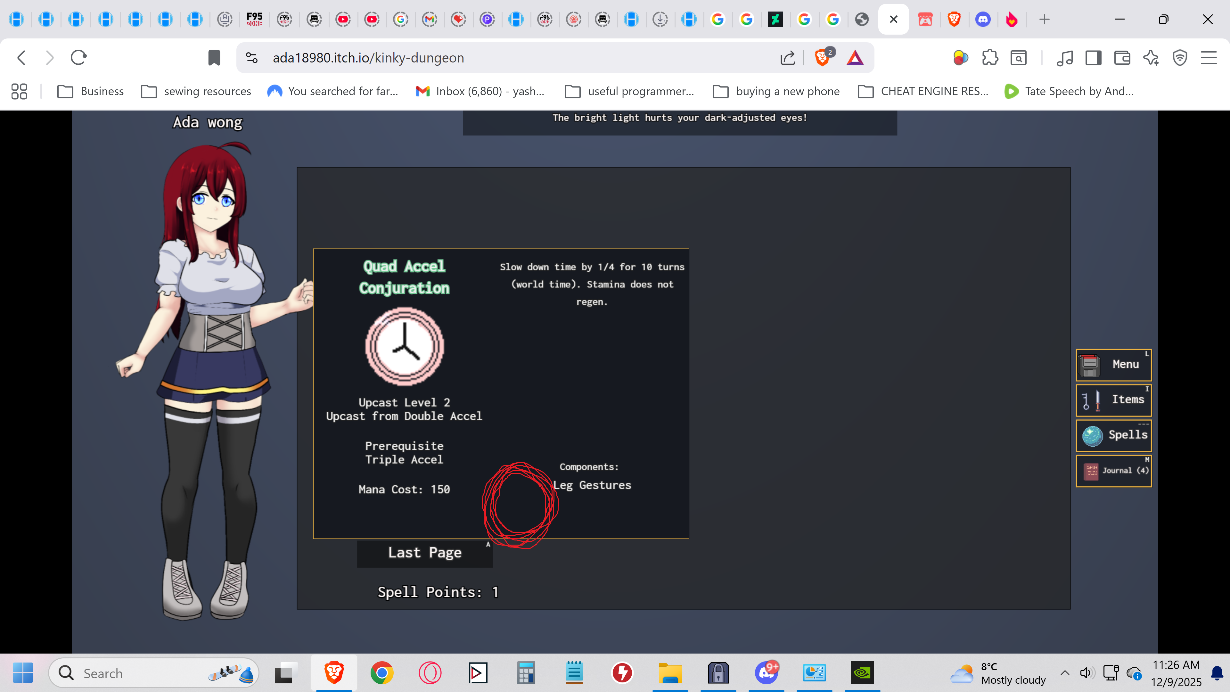This screenshot has height=692, width=1230.
Task: Click the Brave Shields lion icon
Action: pyautogui.click(x=822, y=58)
